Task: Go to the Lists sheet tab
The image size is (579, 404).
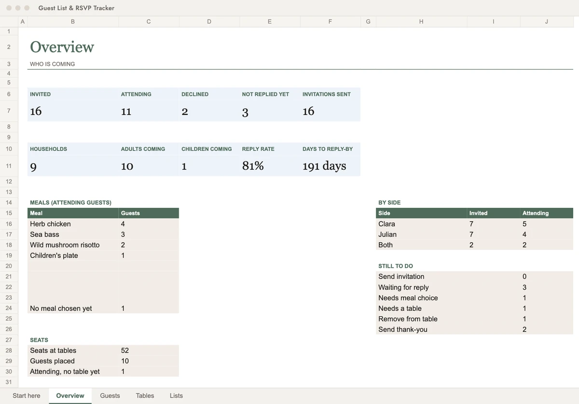Action: click(x=176, y=395)
